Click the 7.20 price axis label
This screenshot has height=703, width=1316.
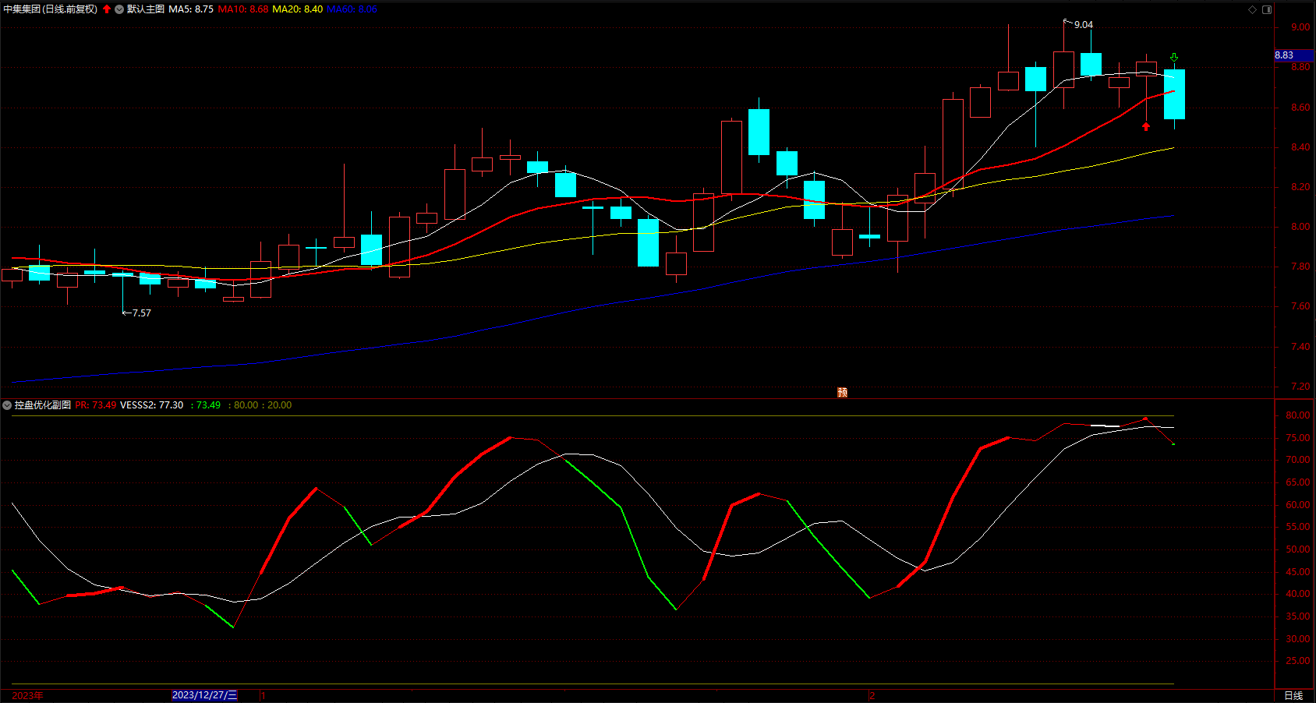pyautogui.click(x=1300, y=387)
